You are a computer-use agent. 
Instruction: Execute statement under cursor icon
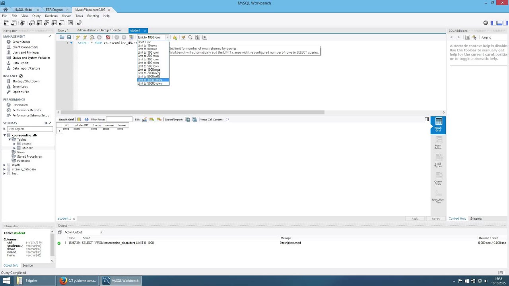85,37
